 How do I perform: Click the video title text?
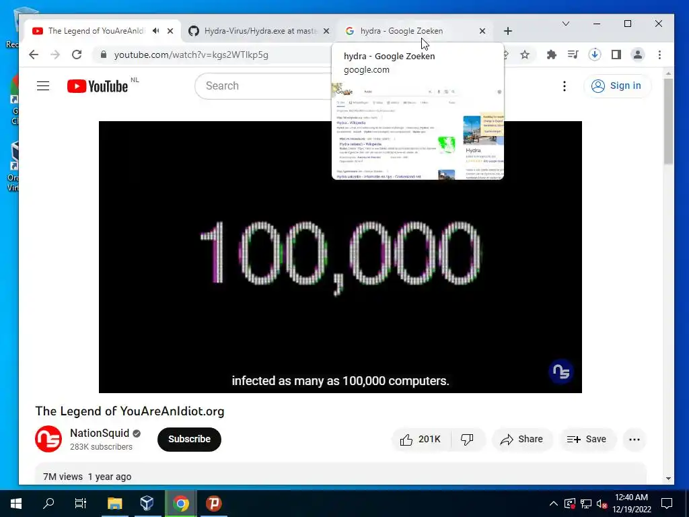click(130, 411)
